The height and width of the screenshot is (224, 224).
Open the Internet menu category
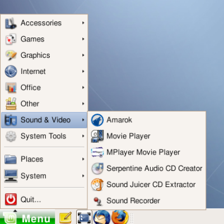coord(44,72)
